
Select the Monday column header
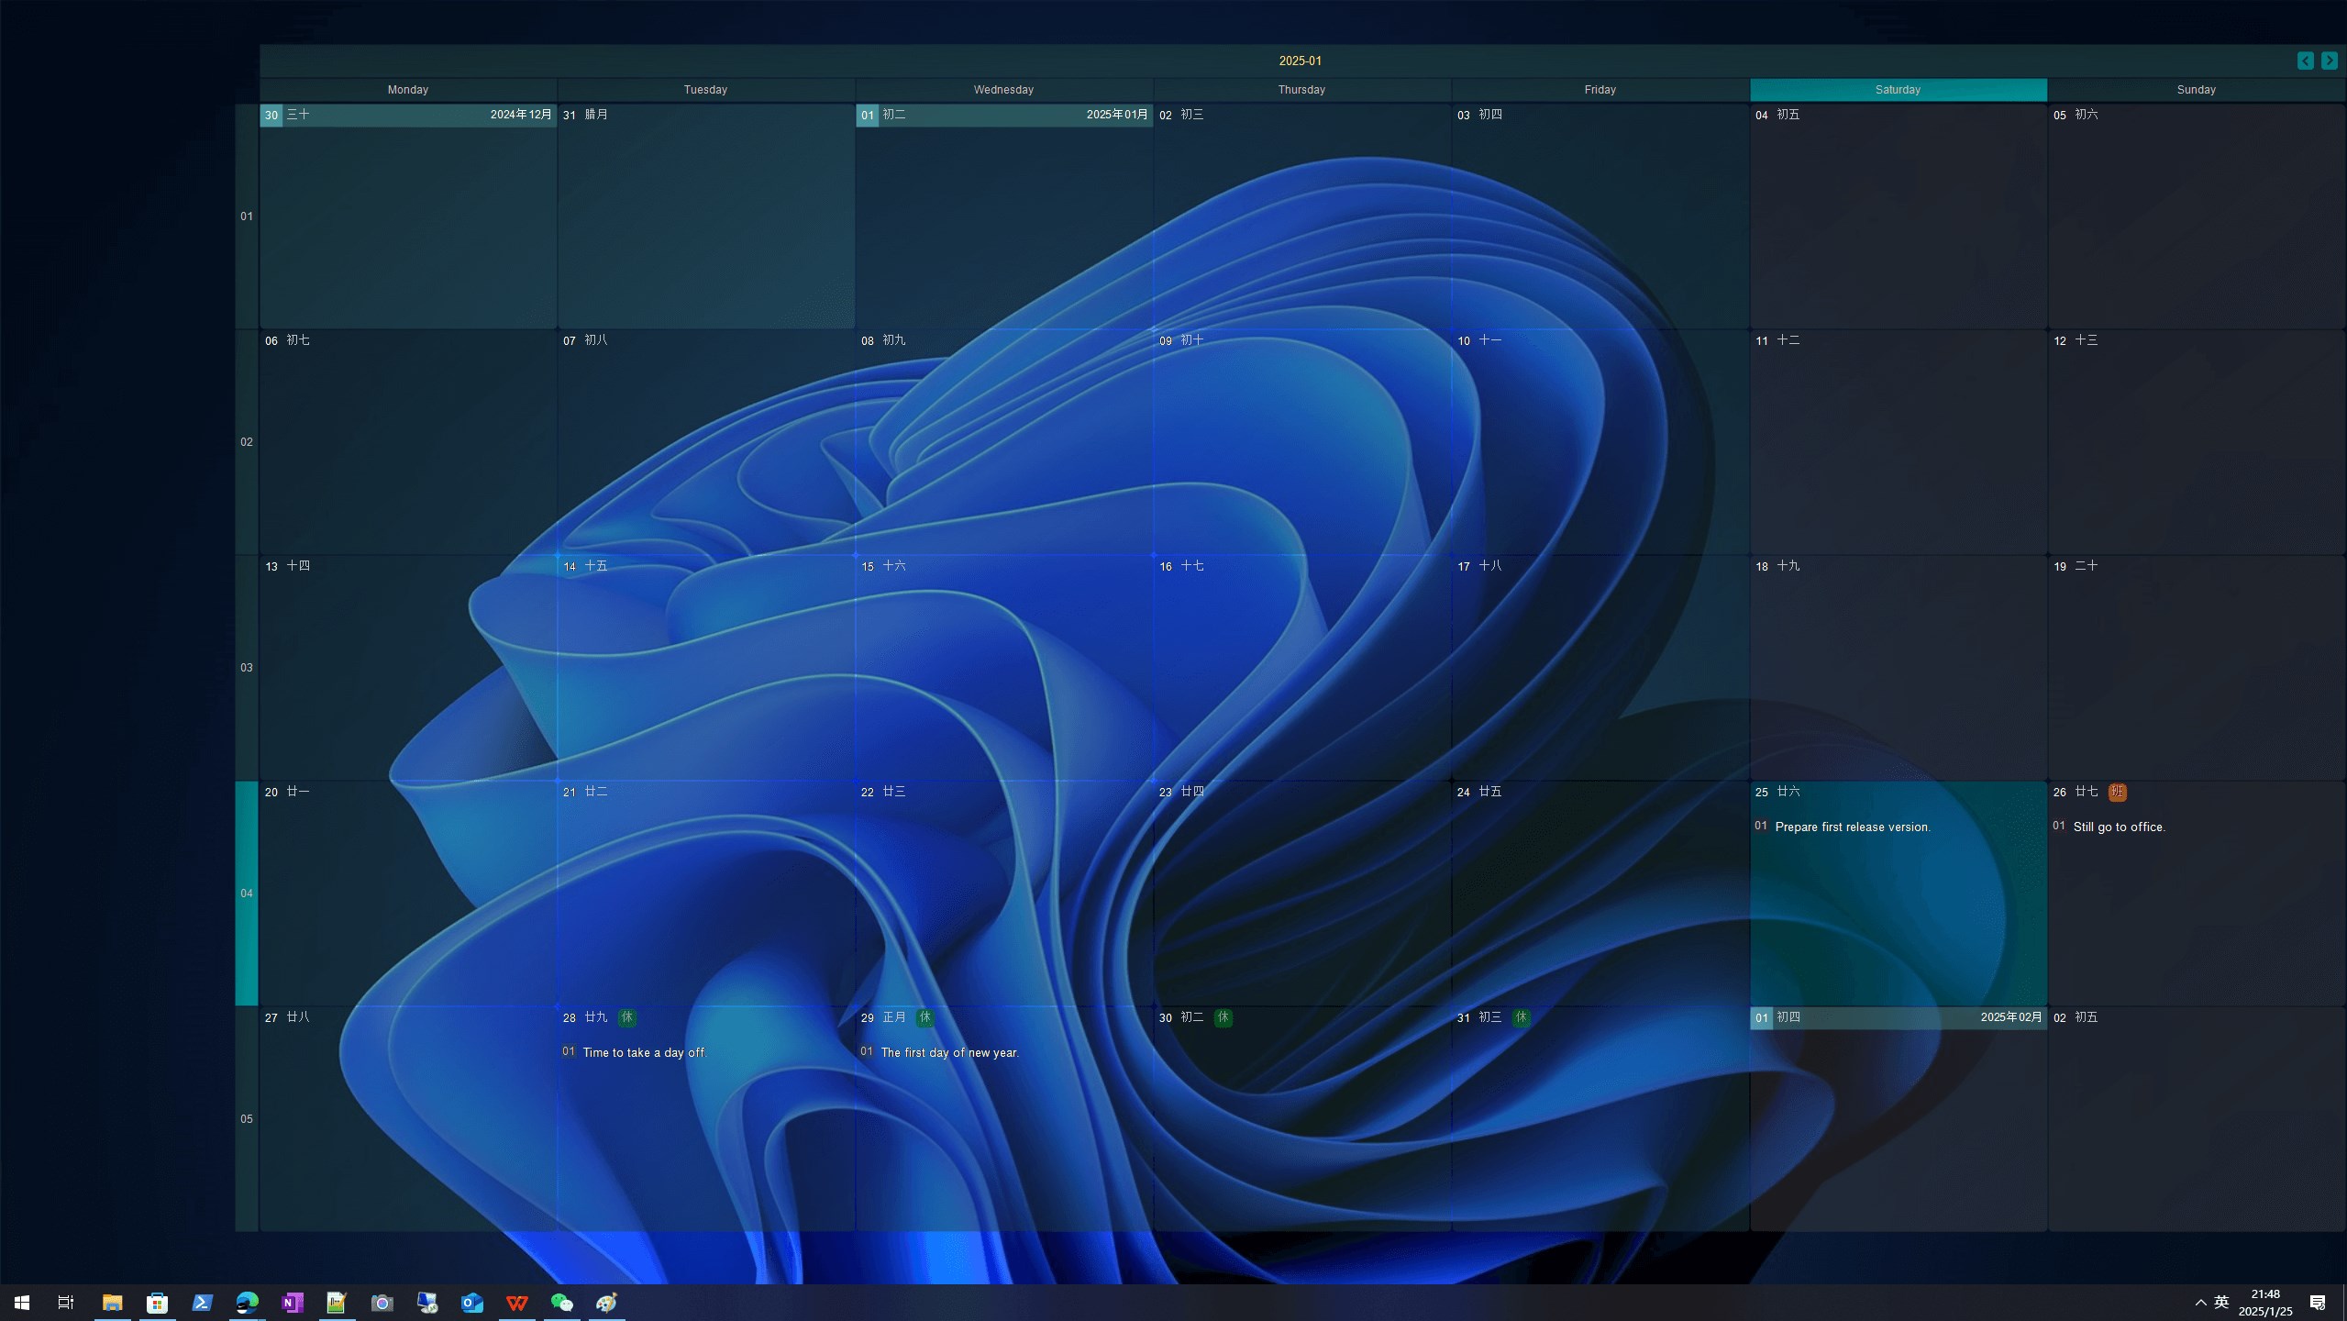407,90
